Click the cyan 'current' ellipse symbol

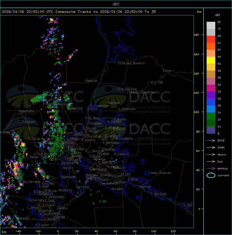coord(211,175)
